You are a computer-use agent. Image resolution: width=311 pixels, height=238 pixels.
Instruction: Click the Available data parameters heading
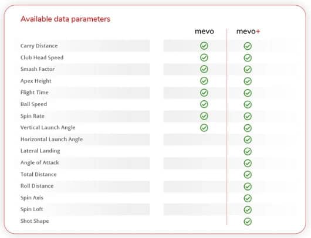pyautogui.click(x=66, y=19)
